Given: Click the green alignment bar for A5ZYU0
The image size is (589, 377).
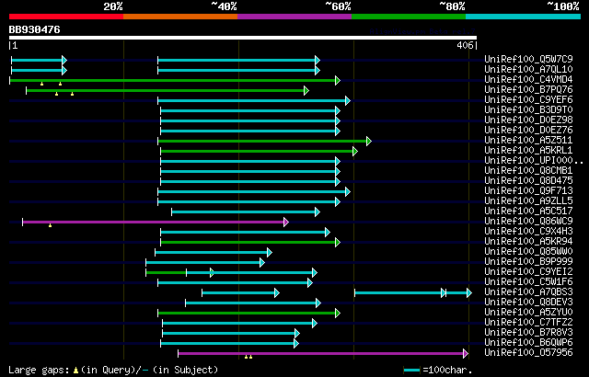Looking at the screenshot, I should (x=249, y=314).
